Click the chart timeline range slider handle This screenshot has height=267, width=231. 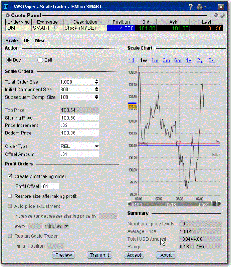214,204
